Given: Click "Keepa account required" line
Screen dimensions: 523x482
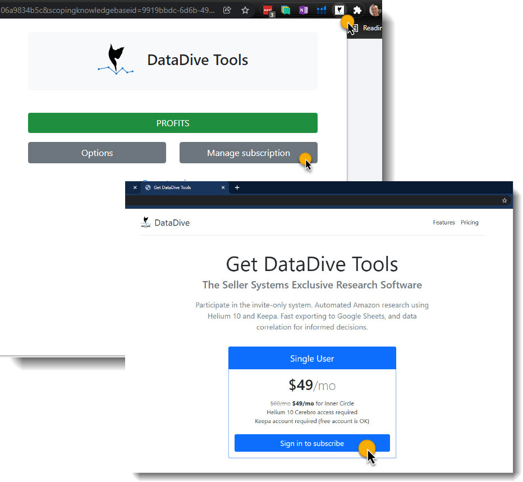Looking at the screenshot, I should click(x=312, y=421).
